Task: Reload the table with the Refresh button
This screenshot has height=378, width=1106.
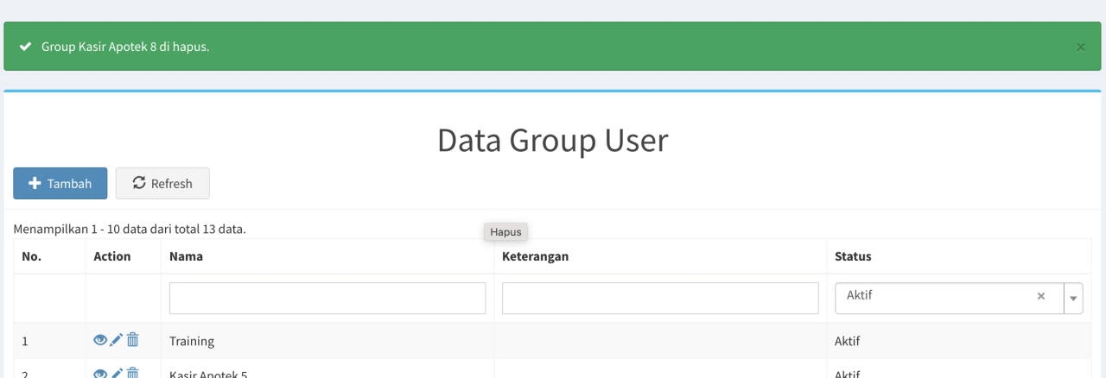Action: point(162,184)
